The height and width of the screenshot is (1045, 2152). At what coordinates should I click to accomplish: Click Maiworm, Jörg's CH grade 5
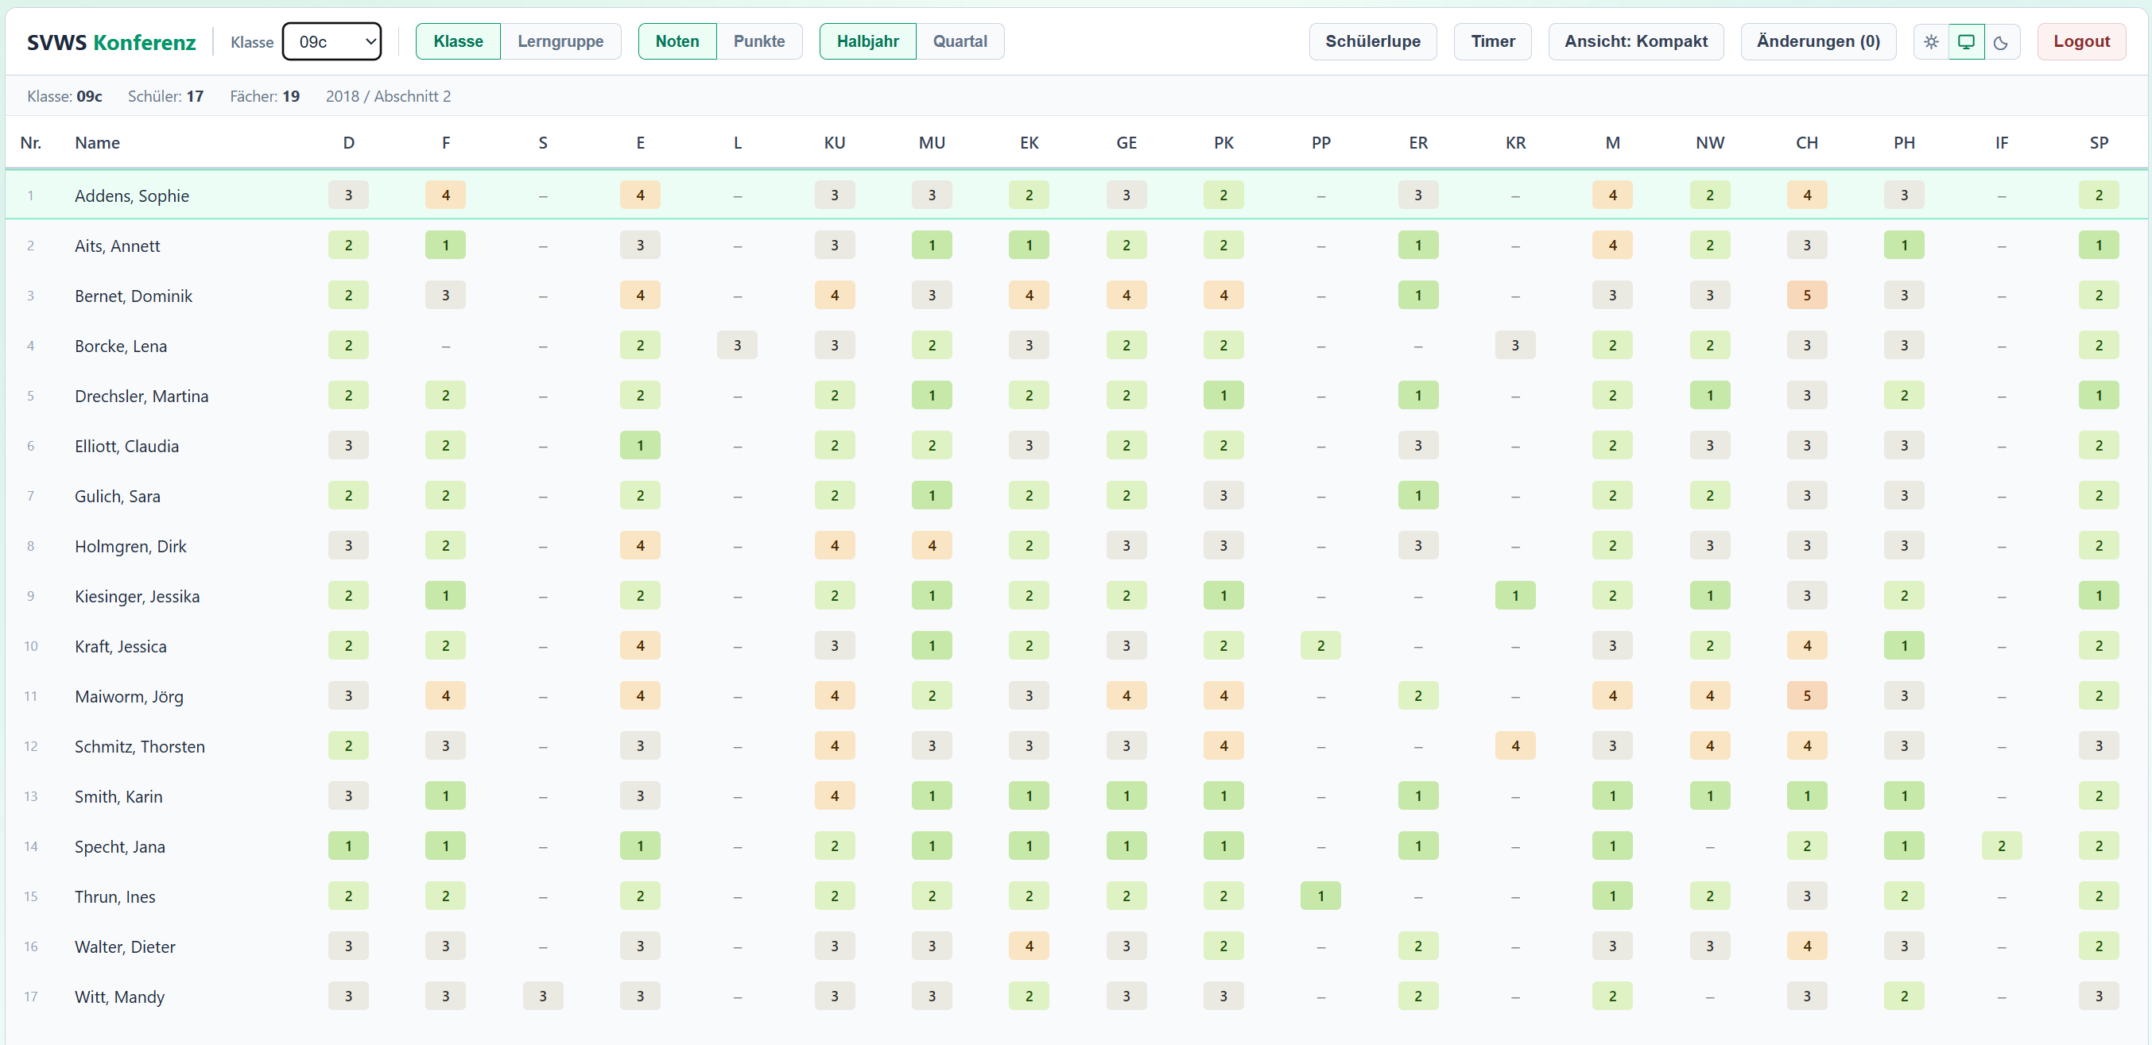1806,696
